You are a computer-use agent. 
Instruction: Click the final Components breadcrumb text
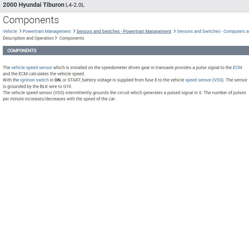pos(72,38)
